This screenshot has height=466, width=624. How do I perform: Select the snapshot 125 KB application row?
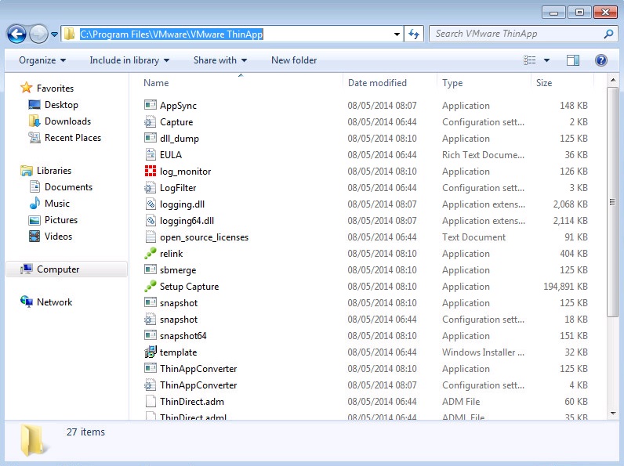point(366,302)
